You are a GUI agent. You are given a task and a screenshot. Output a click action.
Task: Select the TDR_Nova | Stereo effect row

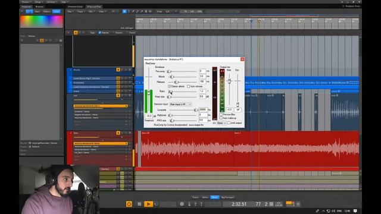[101, 153]
